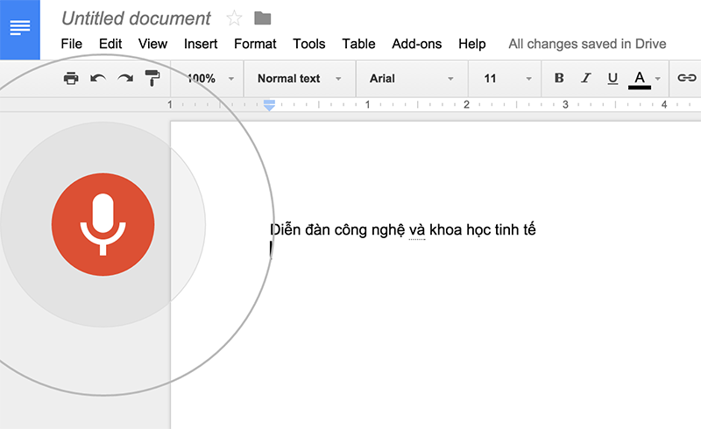Open the Table menu
The image size is (701, 429).
click(358, 44)
